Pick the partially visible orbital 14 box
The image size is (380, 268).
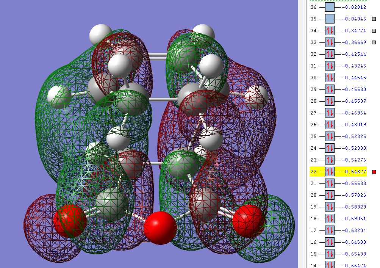pyautogui.click(x=330, y=265)
